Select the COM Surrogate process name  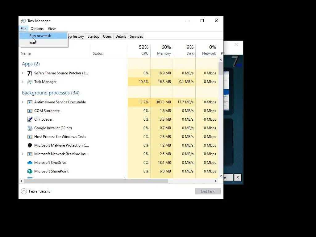tap(47, 111)
